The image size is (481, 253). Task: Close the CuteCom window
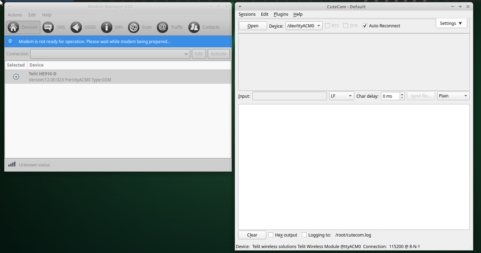click(468, 7)
